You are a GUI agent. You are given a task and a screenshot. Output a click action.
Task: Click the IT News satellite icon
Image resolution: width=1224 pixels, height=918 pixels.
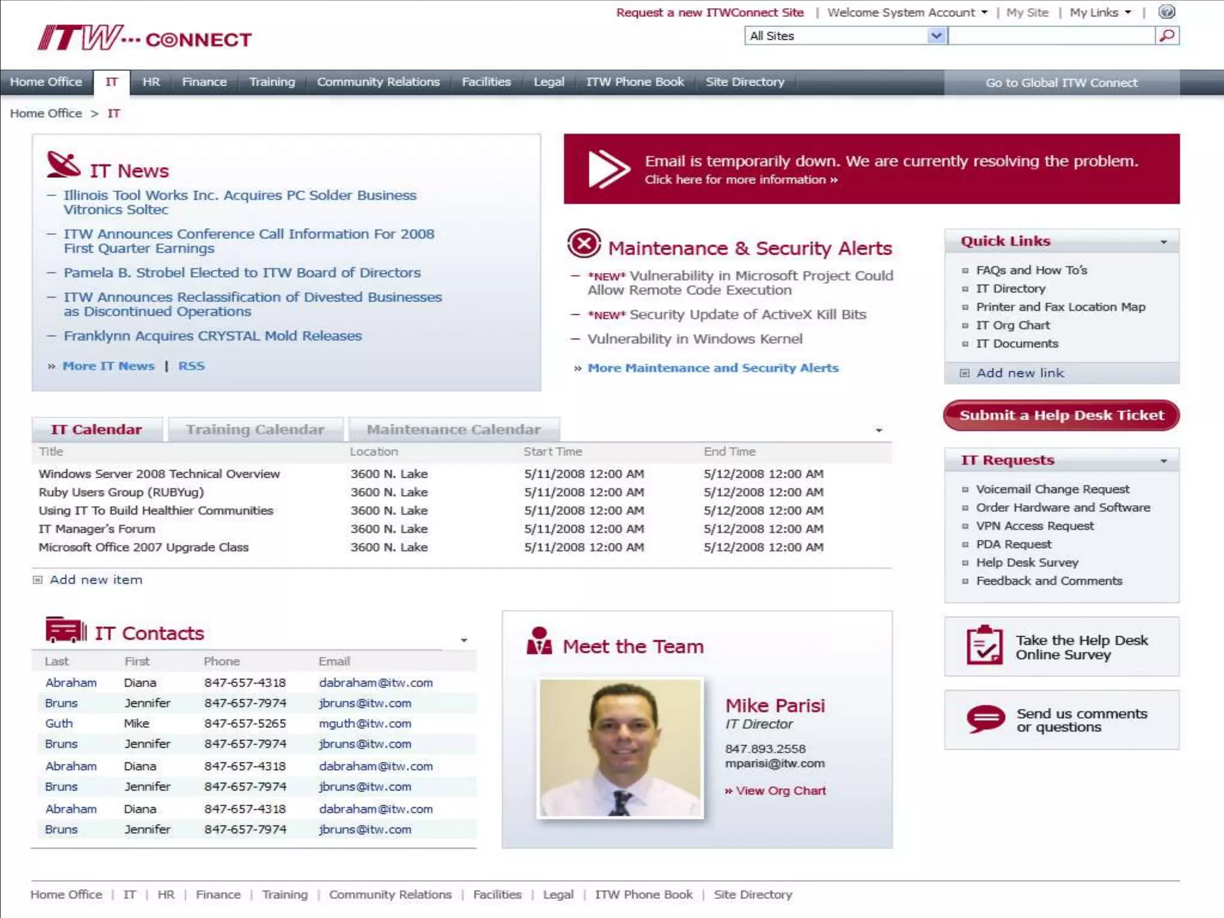tap(63, 165)
